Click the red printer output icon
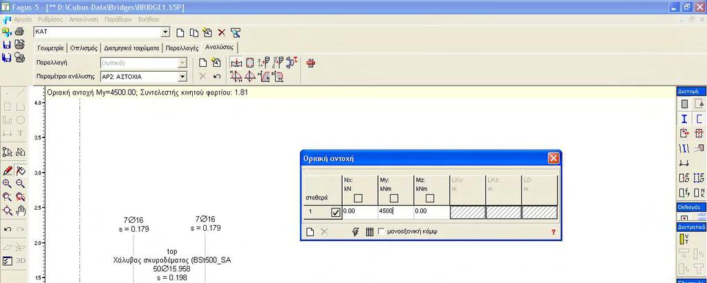This screenshot has height=283, width=707. click(x=311, y=63)
